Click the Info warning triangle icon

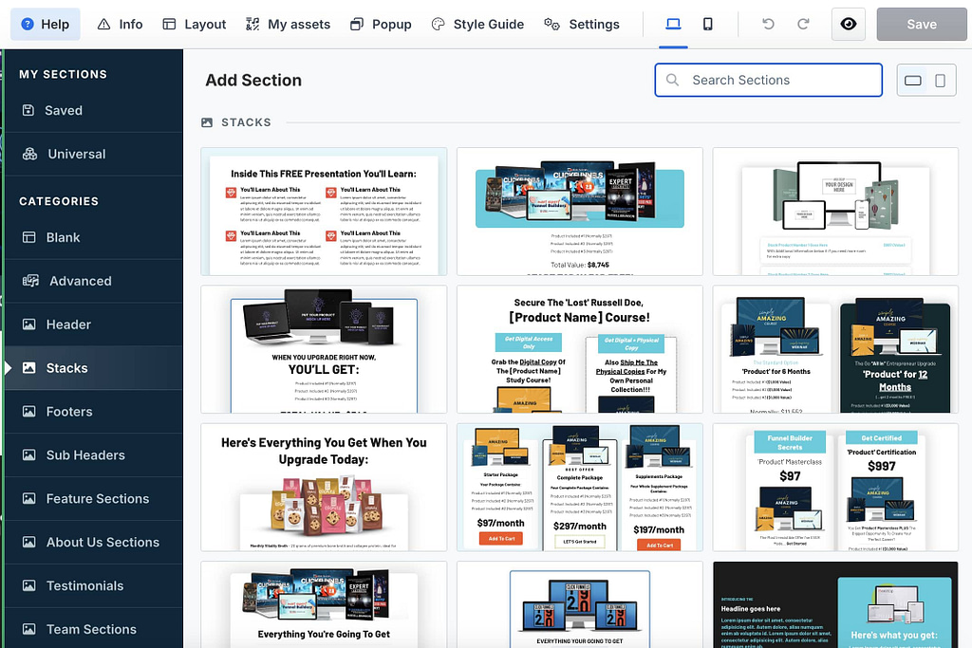(x=103, y=24)
